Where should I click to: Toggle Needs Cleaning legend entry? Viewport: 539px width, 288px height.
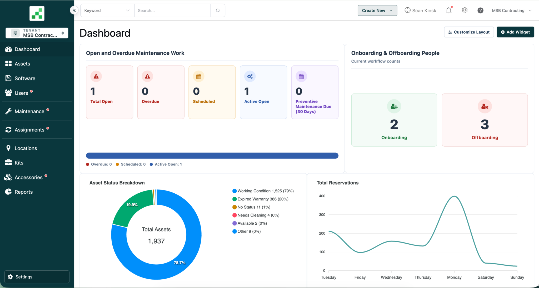256,215
